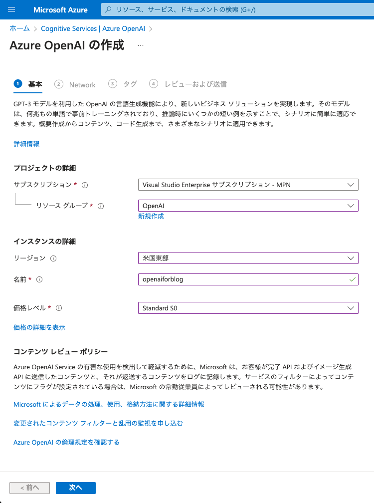Open the ellipsis menu beside the page title
This screenshot has width=374, height=503.
(x=141, y=45)
